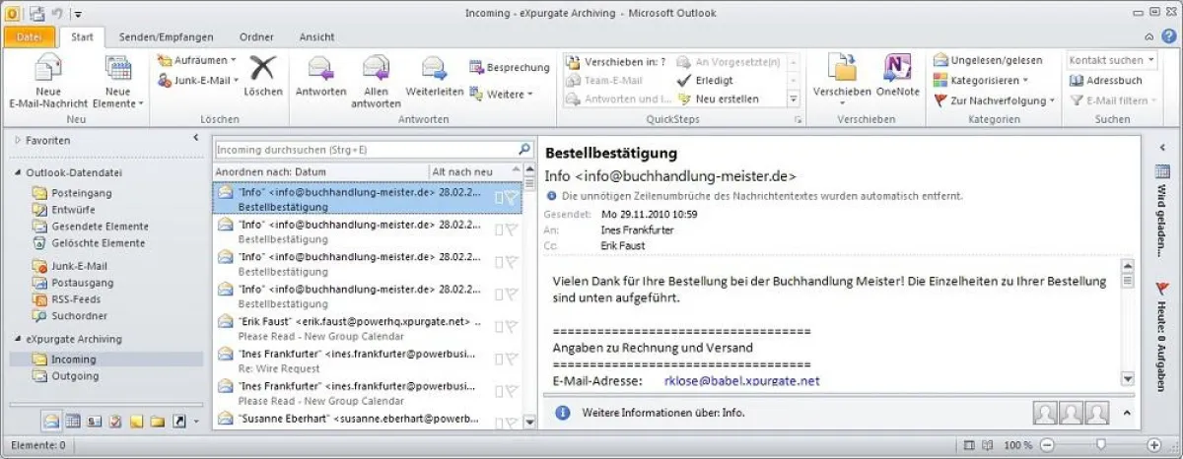Flag the selected Bestellbestätigung email
The width and height of the screenshot is (1183, 459).
pyautogui.click(x=512, y=197)
